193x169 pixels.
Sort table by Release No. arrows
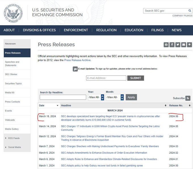190,105
